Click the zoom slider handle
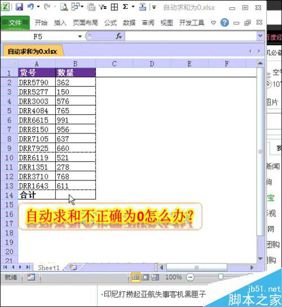 pos(221,277)
